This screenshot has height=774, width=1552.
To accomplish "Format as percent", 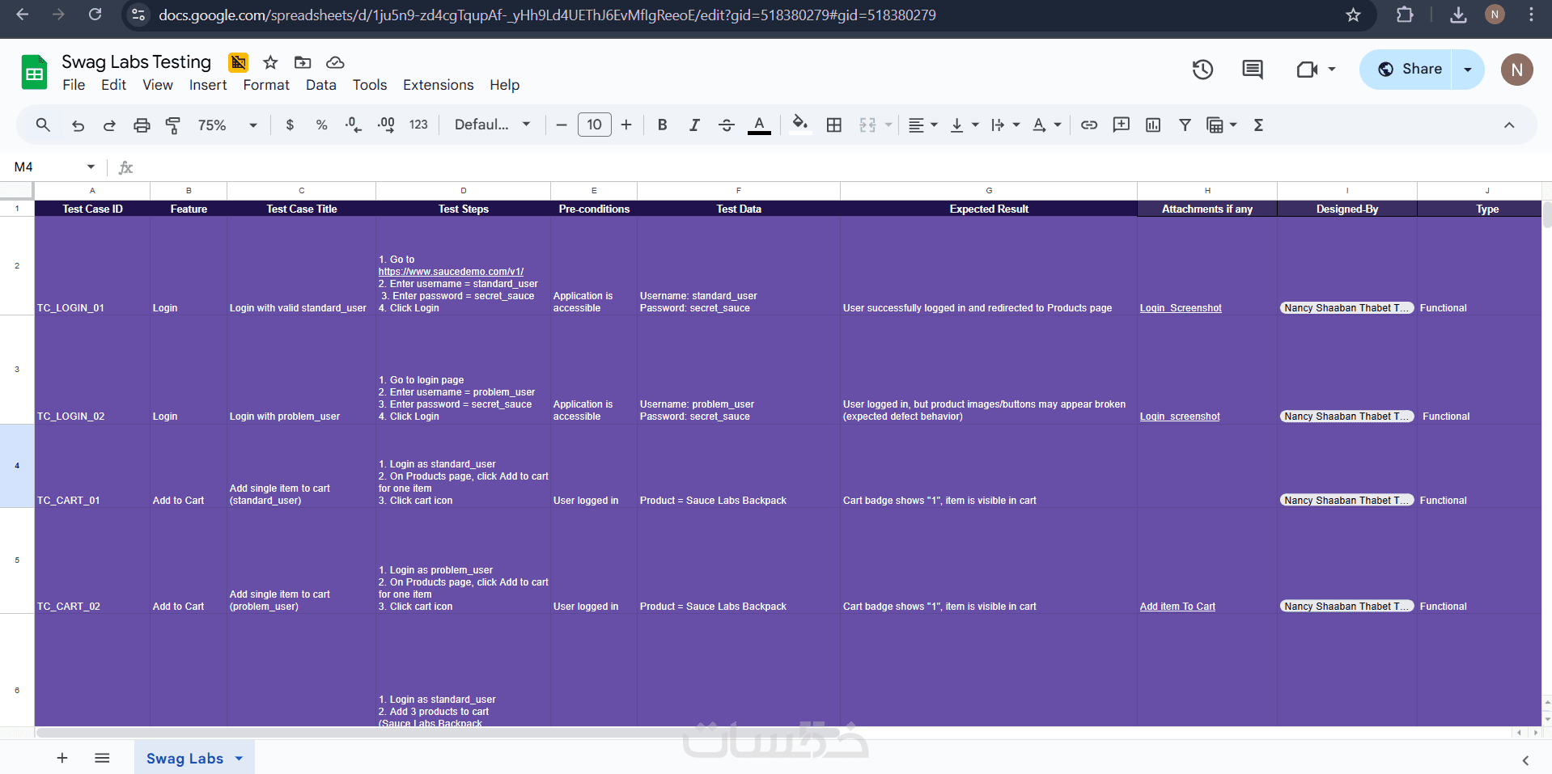I will coord(322,125).
